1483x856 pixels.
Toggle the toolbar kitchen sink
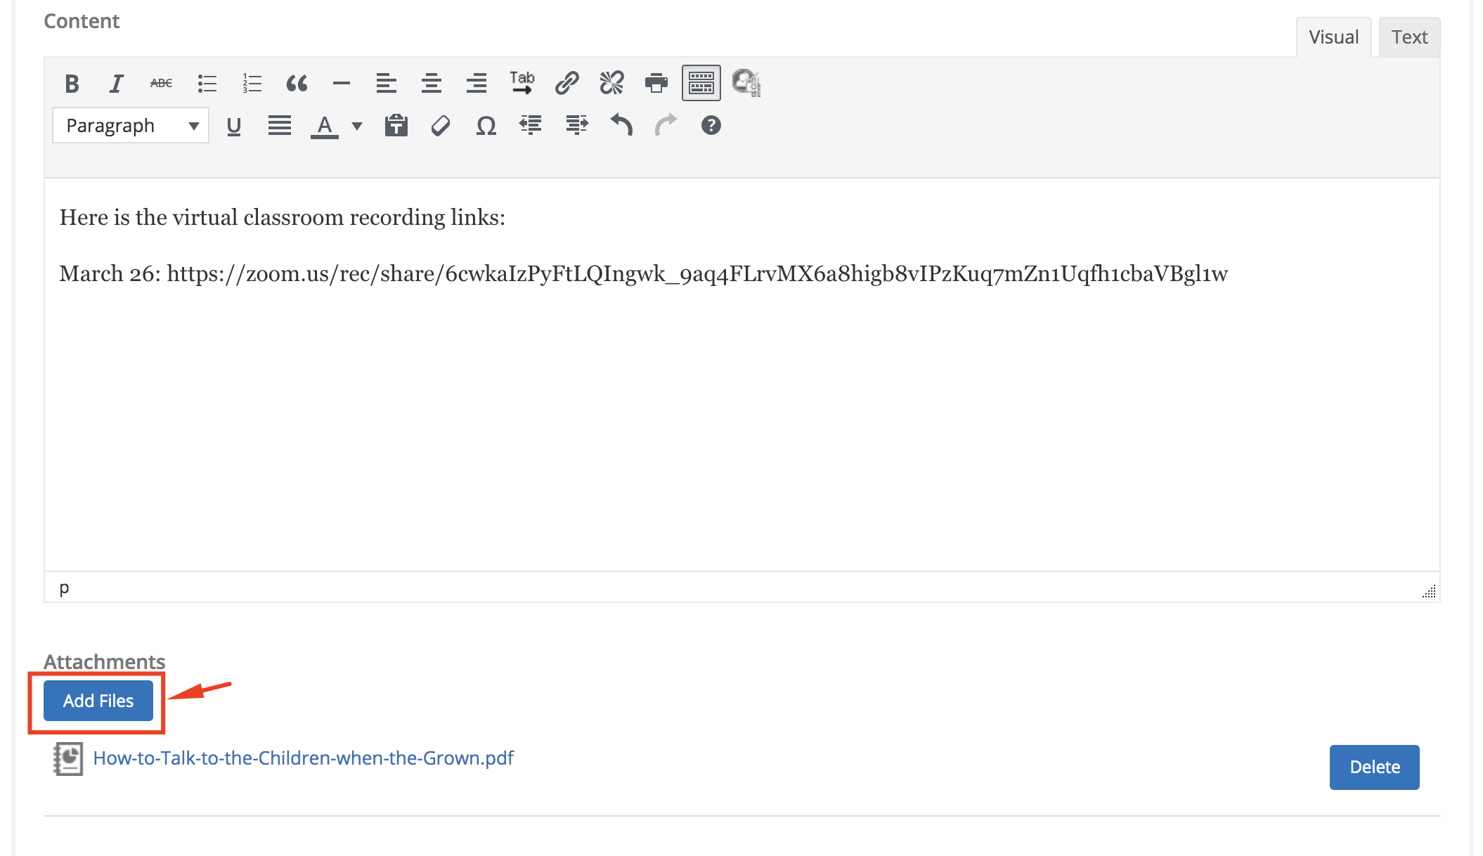[x=701, y=84]
